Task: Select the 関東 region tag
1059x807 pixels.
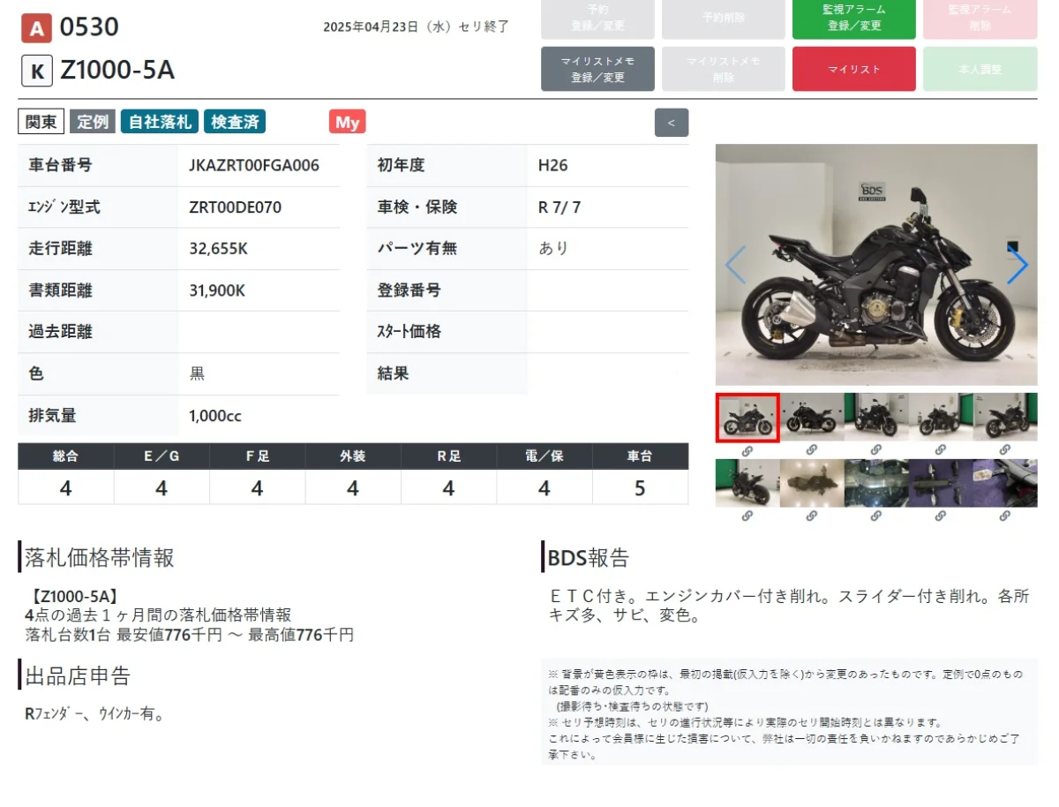Action: pos(41,122)
